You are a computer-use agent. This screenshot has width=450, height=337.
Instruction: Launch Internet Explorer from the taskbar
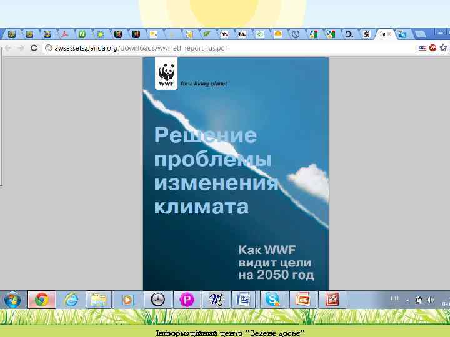click(71, 300)
